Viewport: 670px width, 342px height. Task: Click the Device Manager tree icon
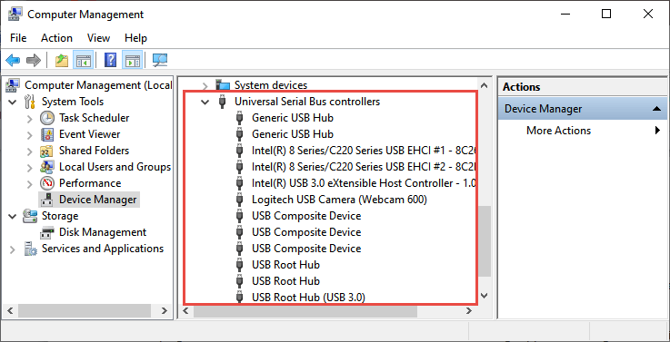coord(46,200)
